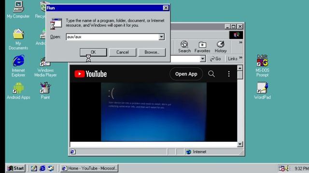Click Open App button on YouTube page
The height and width of the screenshot is (173, 309).
point(186,74)
